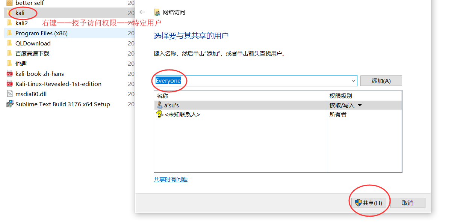This screenshot has height=223, width=466.
Task: Click the network access title icon
Action: [157, 12]
